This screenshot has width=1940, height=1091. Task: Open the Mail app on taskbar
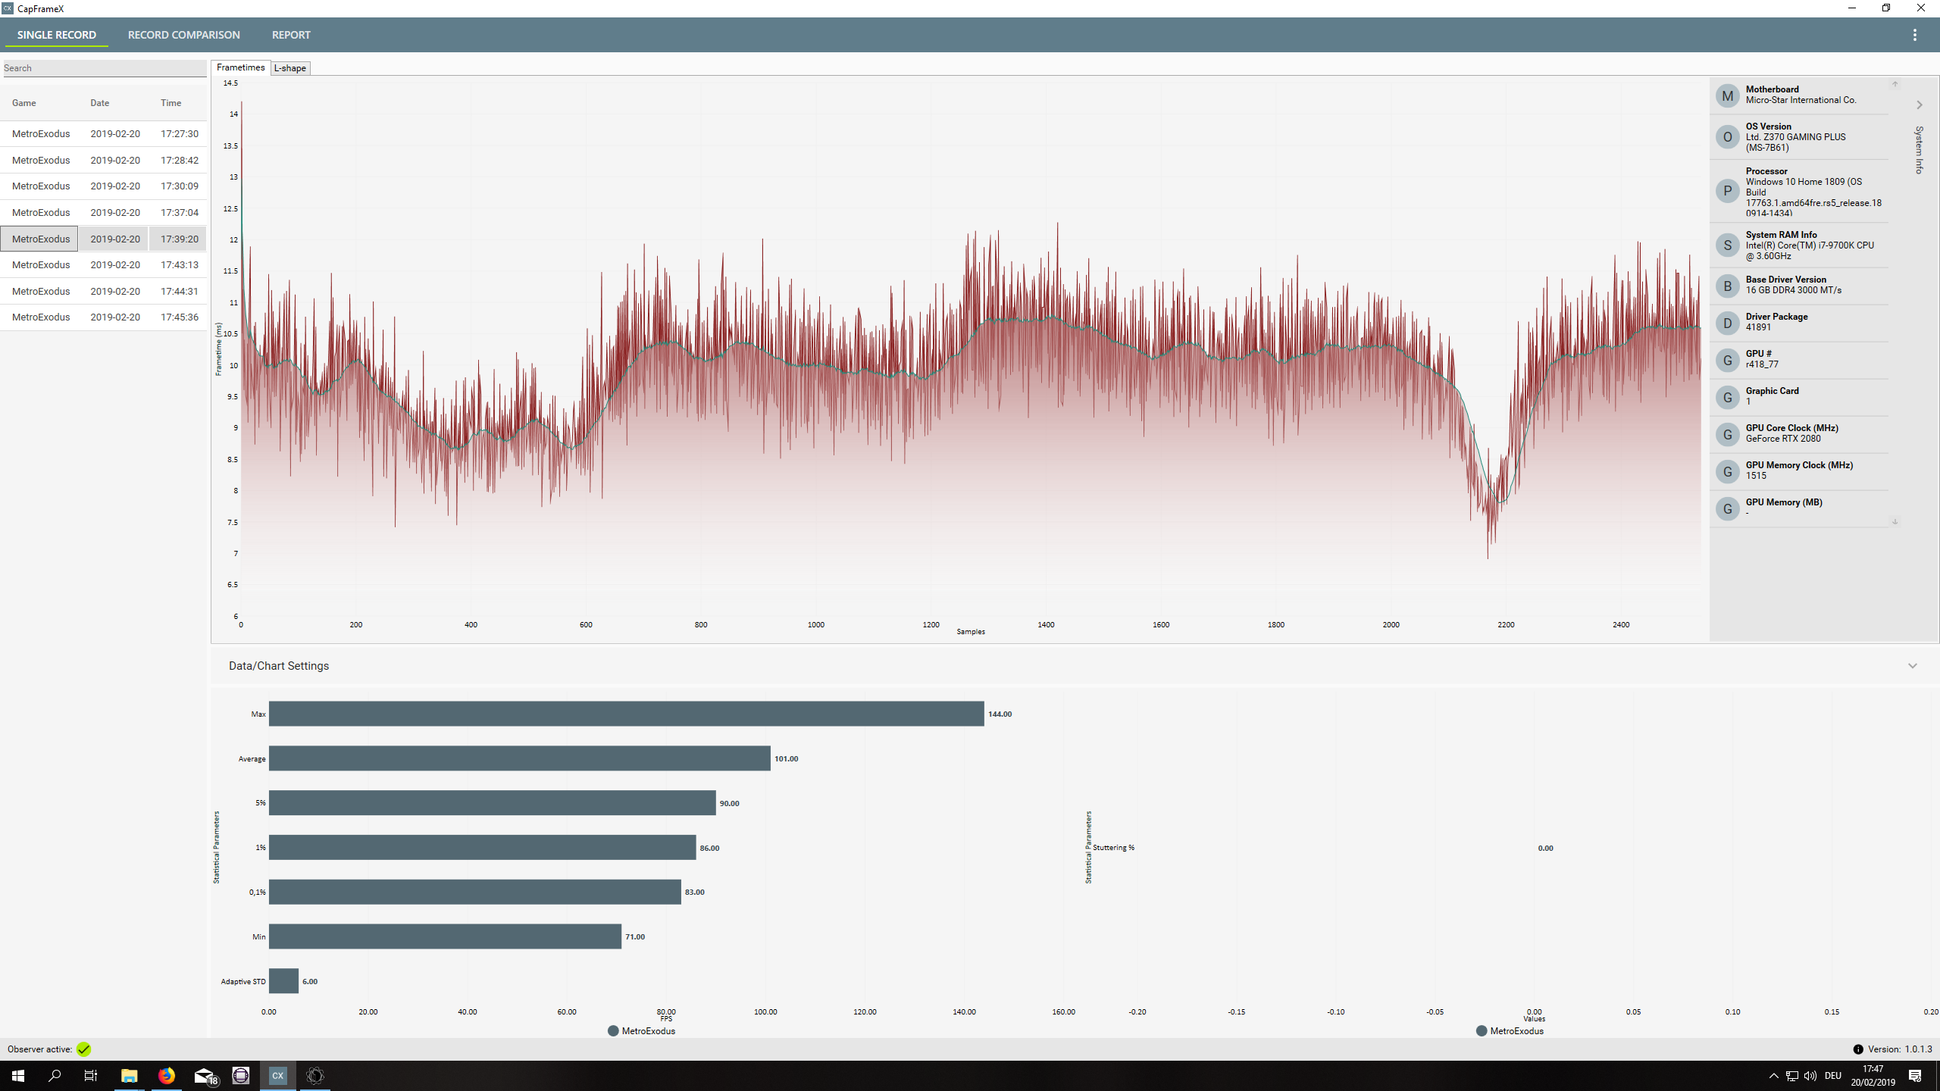click(x=205, y=1076)
